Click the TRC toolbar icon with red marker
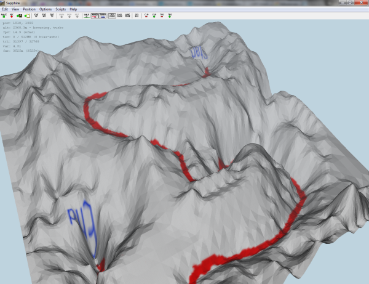Viewport: 369px width, 284px height. click(162, 16)
